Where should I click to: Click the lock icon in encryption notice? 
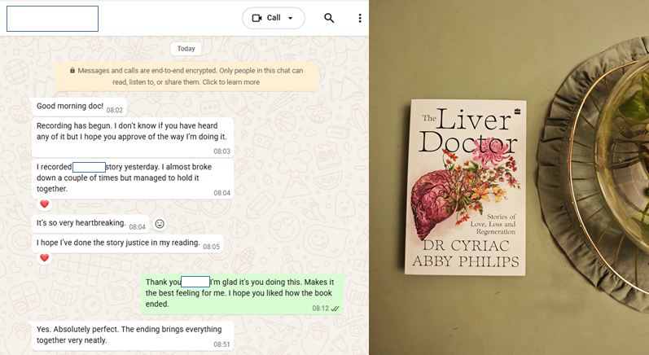pyautogui.click(x=72, y=70)
